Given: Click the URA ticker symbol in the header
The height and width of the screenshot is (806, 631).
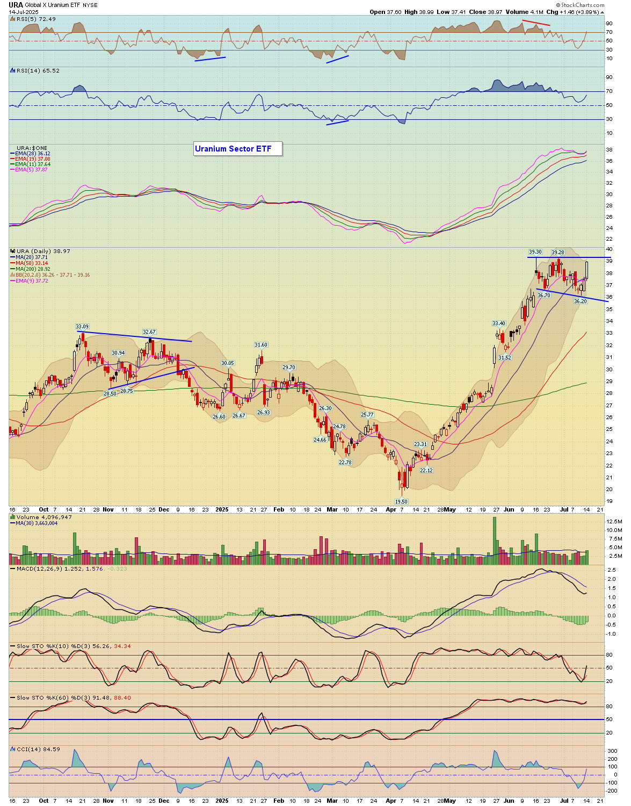Looking at the screenshot, I should (x=16, y=5).
